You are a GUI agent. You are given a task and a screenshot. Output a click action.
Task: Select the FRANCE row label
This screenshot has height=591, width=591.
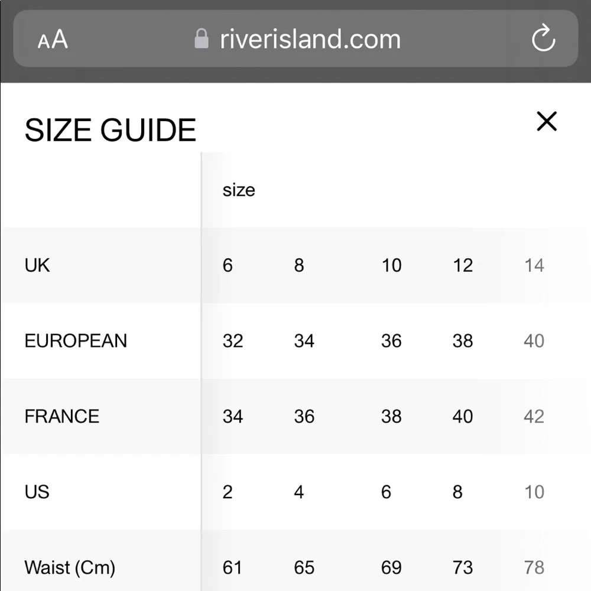pos(62,417)
